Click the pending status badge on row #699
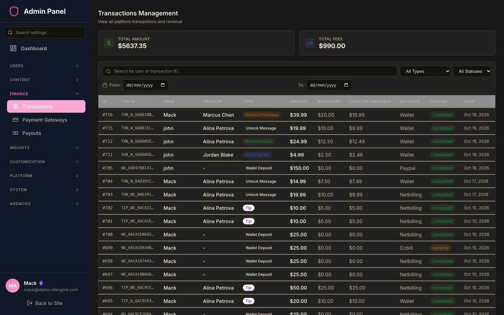Screen dimensions: 504x315 coord(440,248)
